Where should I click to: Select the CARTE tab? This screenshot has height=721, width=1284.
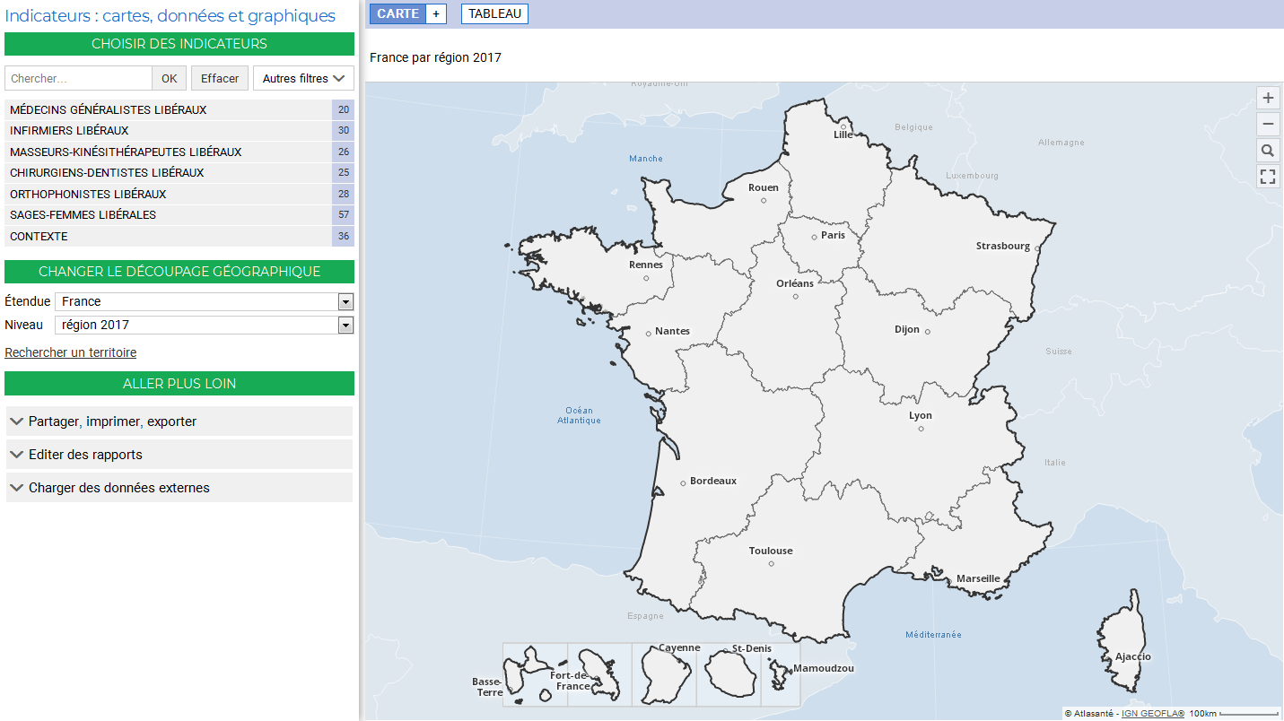(397, 13)
